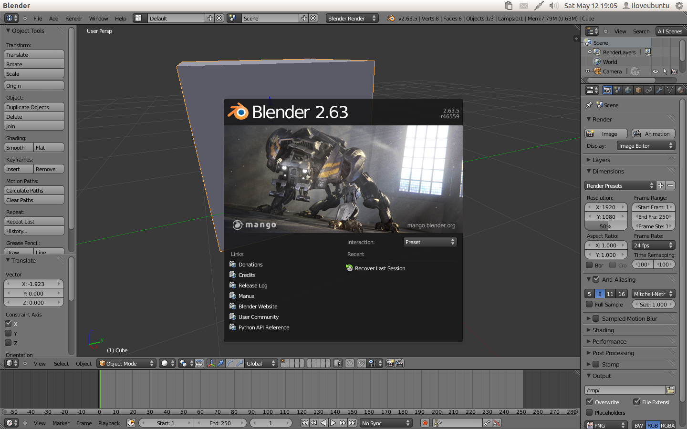The width and height of the screenshot is (687, 429).
Task: Click the output folder browse icon
Action: coord(670,390)
